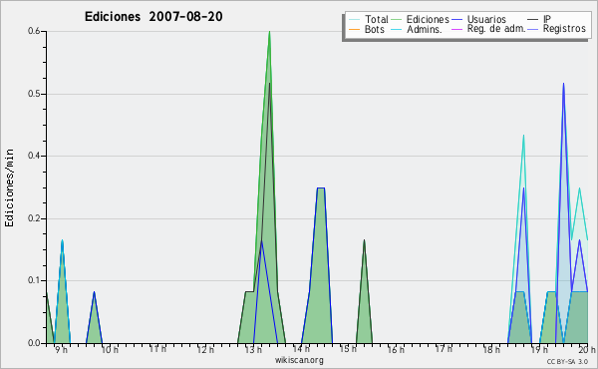
Task: Select the 'IP' legend label
Action: coord(547,19)
